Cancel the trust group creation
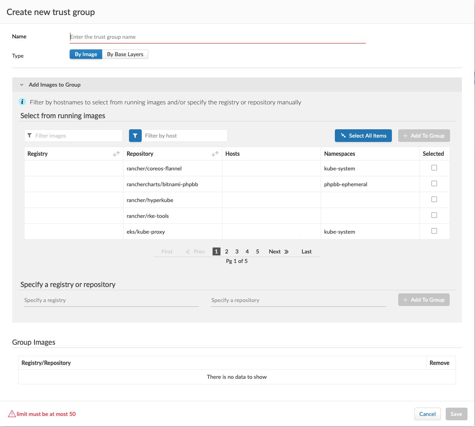Viewport: 475px width, 427px height. (427, 414)
